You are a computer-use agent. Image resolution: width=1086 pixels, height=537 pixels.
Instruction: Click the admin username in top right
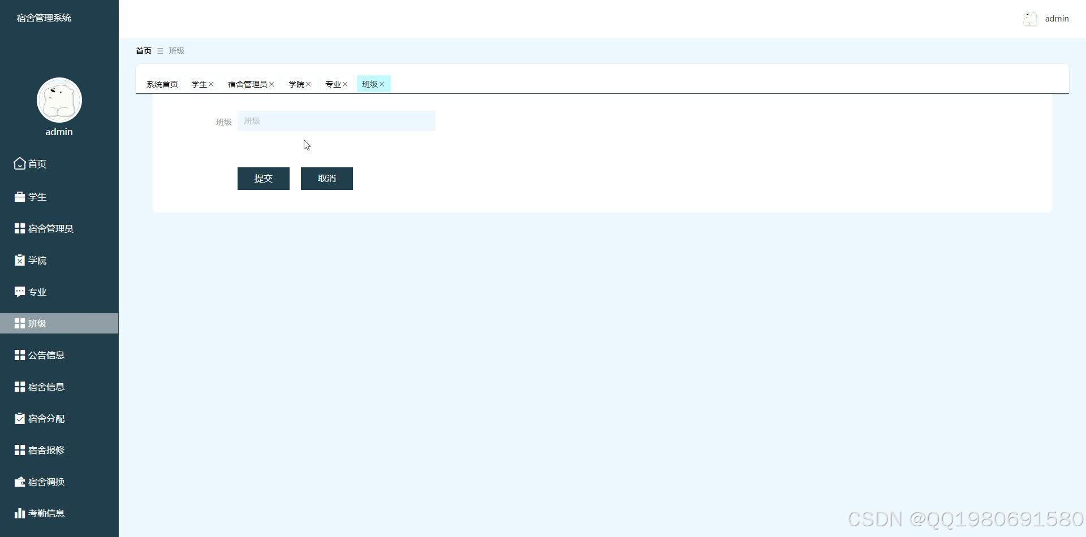point(1057,19)
